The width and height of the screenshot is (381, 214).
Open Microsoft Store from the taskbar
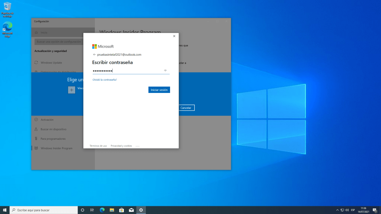pos(121,210)
